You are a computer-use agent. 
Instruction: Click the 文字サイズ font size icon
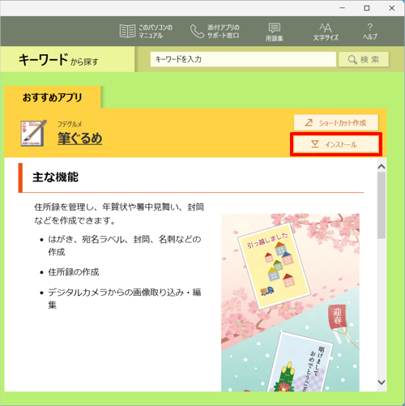[x=326, y=28]
